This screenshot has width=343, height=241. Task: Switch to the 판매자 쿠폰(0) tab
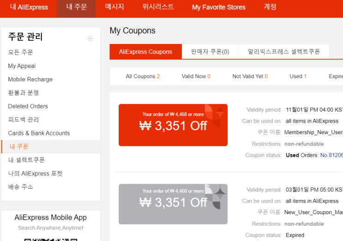[210, 52]
